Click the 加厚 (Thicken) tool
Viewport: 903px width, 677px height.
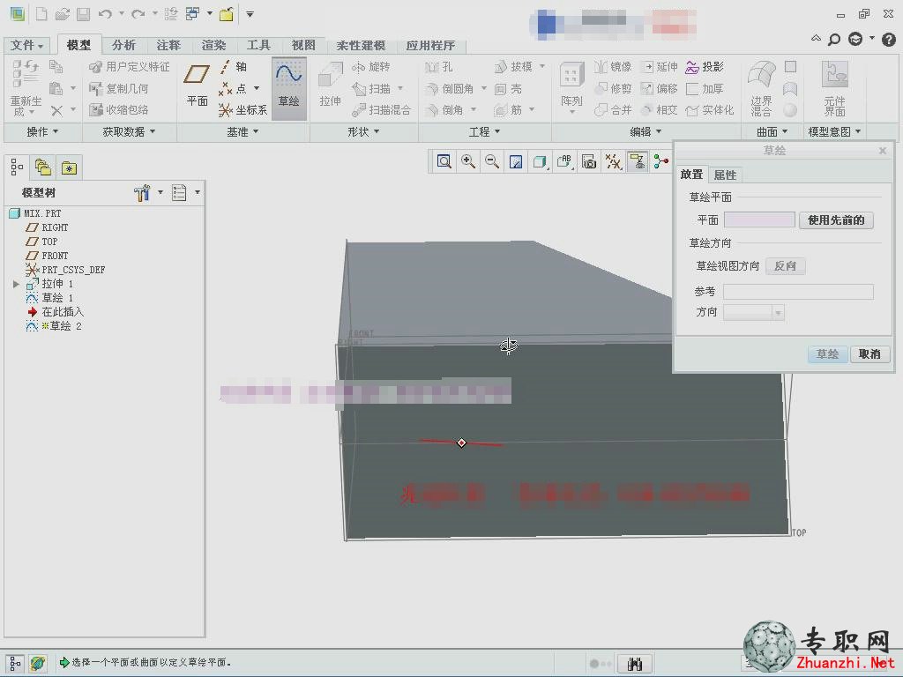point(705,89)
